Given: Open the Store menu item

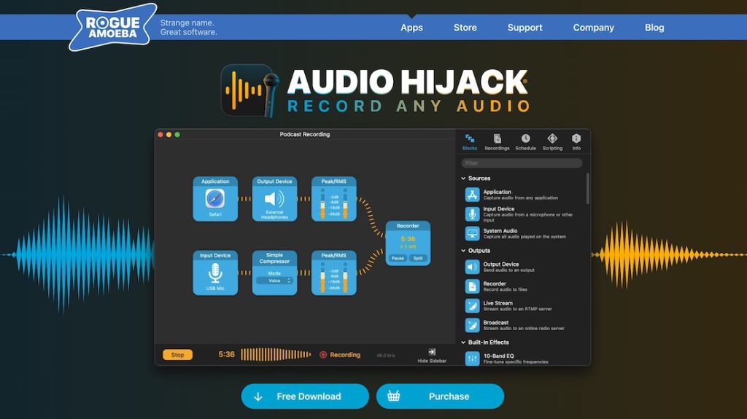Looking at the screenshot, I should pos(465,28).
